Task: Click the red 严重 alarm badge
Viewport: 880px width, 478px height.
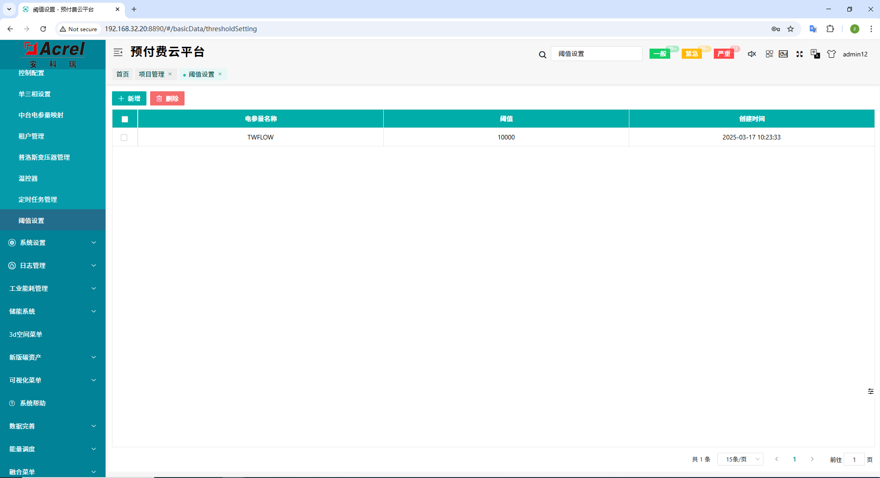Action: [x=724, y=54]
